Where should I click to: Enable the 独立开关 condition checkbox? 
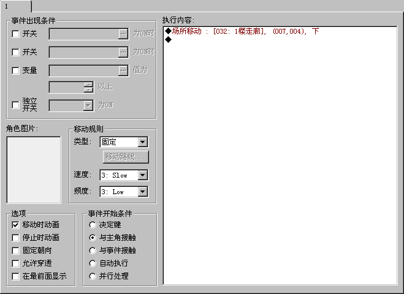coord(15,105)
